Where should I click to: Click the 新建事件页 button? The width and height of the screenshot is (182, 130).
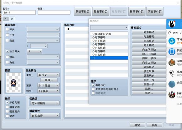click(x=83, y=11)
